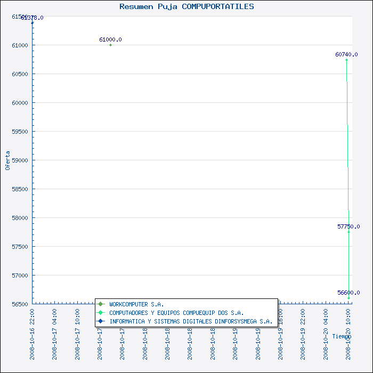The width and height of the screenshot is (373, 373).
Task: Click the WORKCOMPUTER S.A. legend text
Action: 136,304
